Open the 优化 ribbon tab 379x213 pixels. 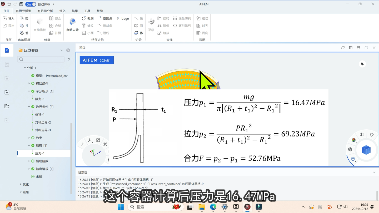pyautogui.click(x=62, y=11)
